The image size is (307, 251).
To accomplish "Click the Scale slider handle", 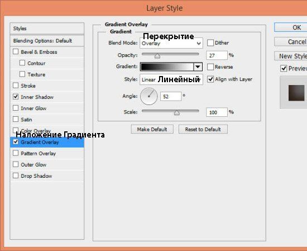I will click(177, 113).
